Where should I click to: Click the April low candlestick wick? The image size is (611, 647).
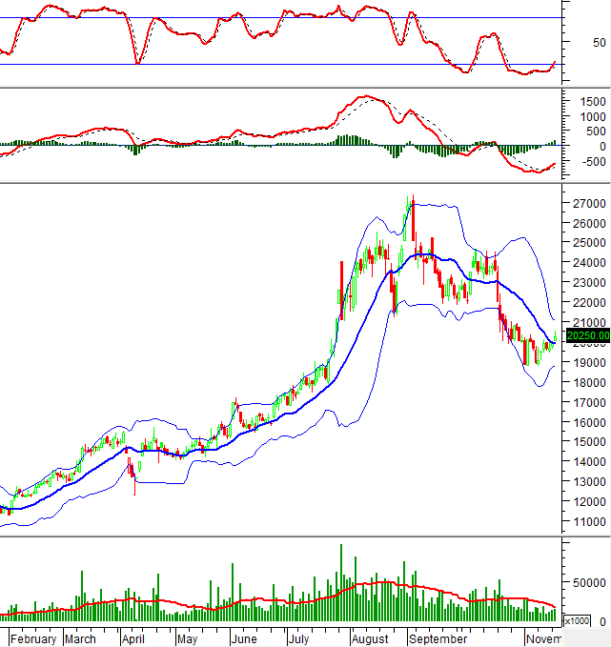(134, 488)
